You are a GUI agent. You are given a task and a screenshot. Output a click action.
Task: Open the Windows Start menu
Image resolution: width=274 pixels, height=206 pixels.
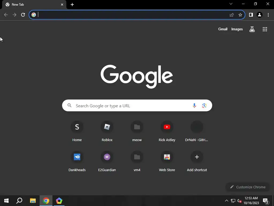6,201
